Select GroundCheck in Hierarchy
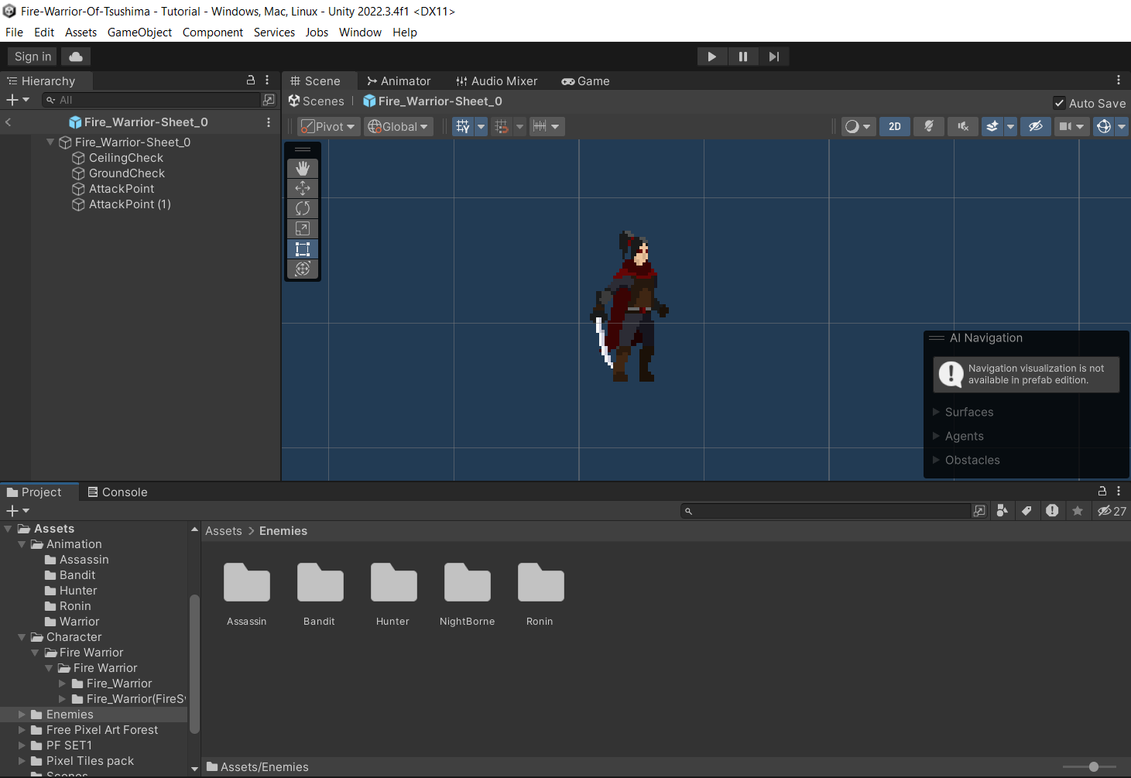 [x=127, y=173]
